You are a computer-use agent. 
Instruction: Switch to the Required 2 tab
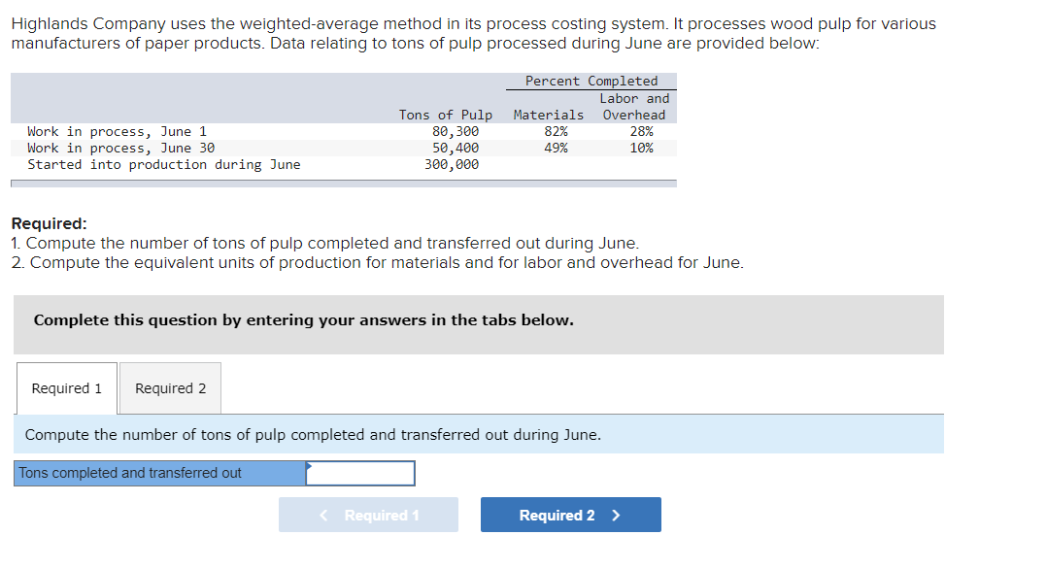(169, 387)
